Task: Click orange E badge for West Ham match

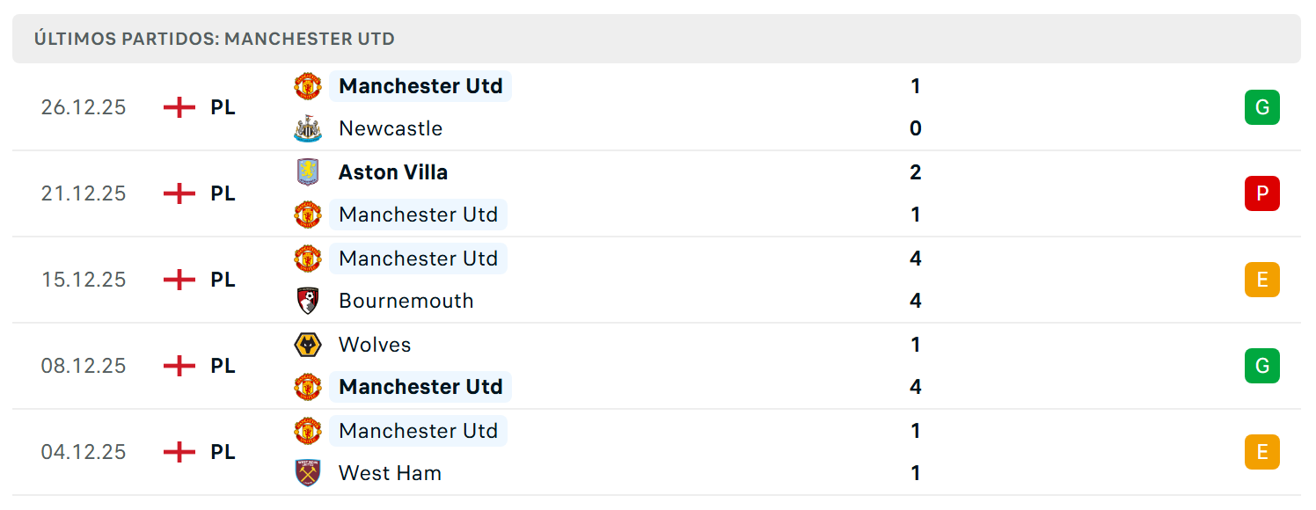Action: tap(1262, 452)
